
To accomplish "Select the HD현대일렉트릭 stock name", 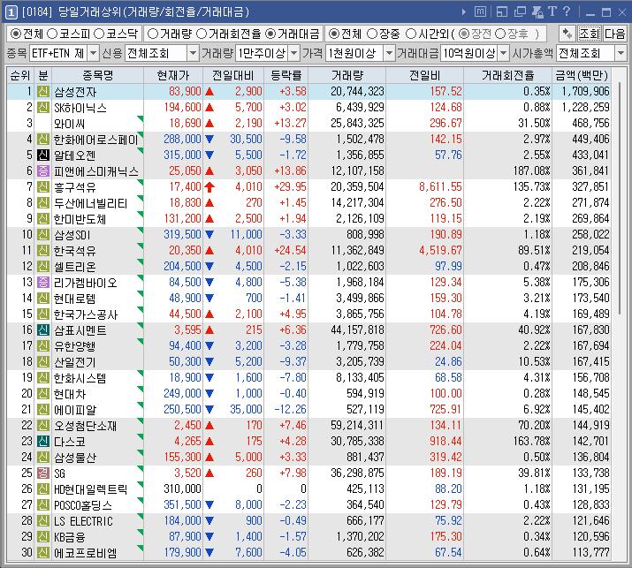I will [91, 489].
